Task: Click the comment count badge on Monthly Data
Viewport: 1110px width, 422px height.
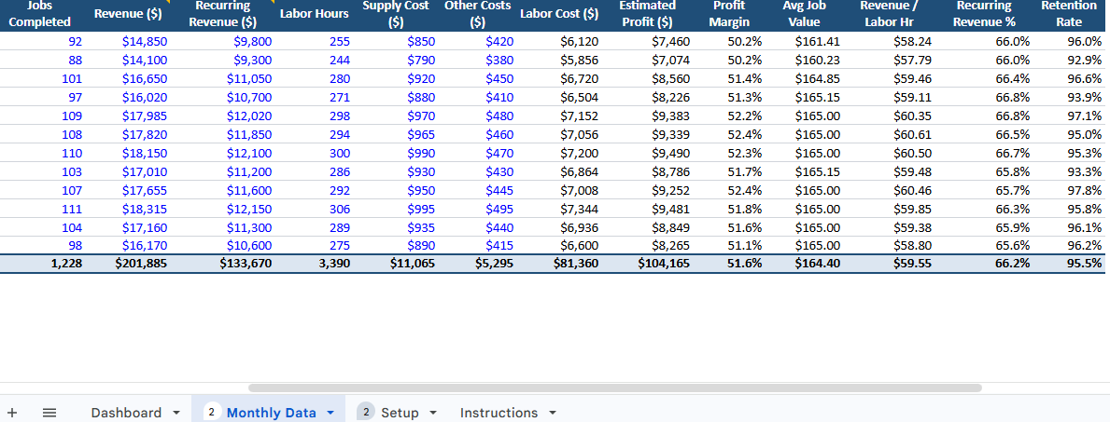Action: point(212,412)
